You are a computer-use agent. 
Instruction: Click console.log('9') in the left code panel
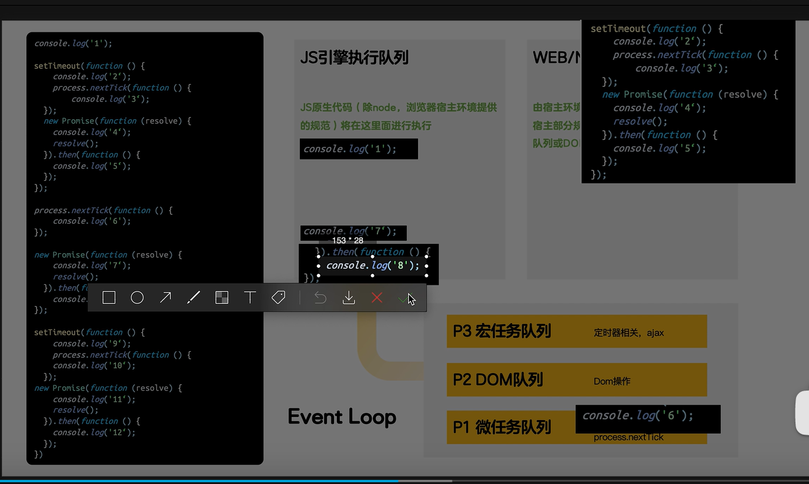click(x=92, y=344)
